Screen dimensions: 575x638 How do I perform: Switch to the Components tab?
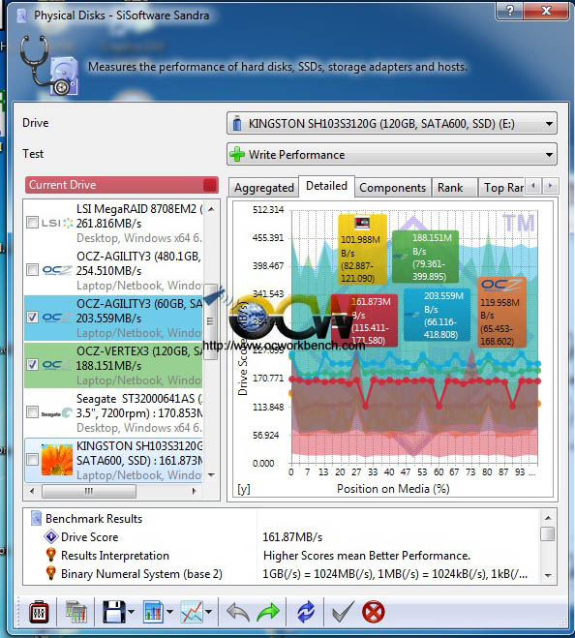392,188
